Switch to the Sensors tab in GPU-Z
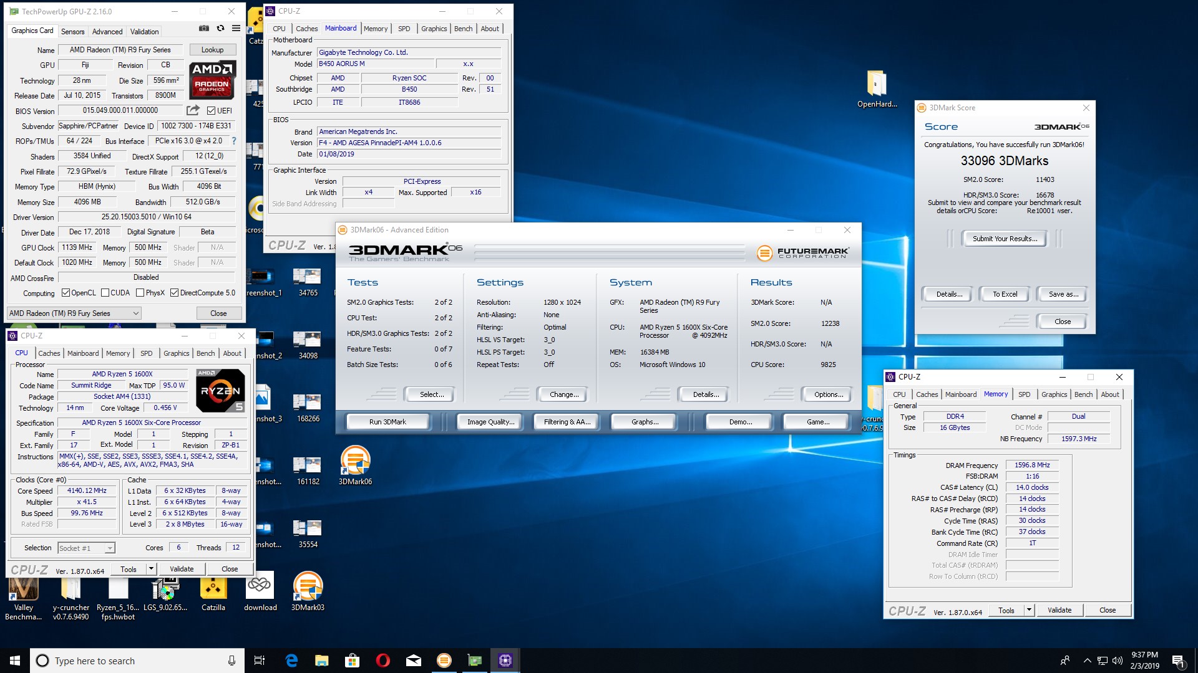 [x=72, y=32]
